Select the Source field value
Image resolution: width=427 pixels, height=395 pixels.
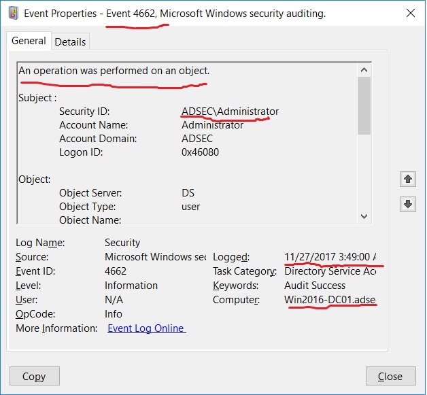click(155, 257)
